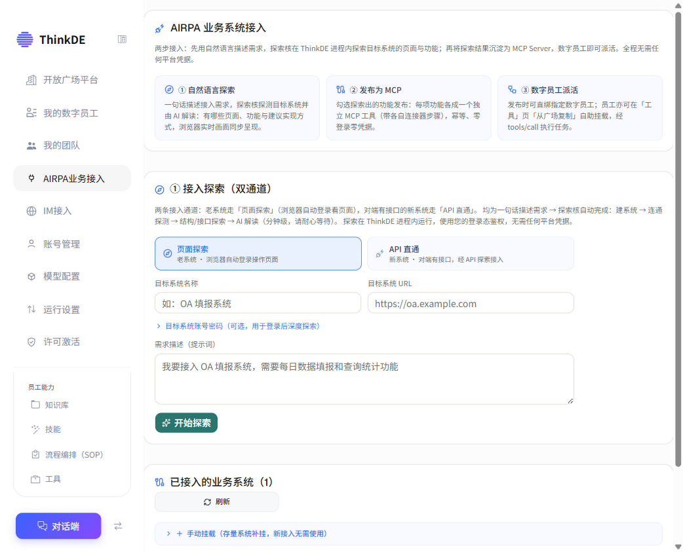Click the compass icon in 页面探索 tab
The width and height of the screenshot is (683, 552).
167,253
